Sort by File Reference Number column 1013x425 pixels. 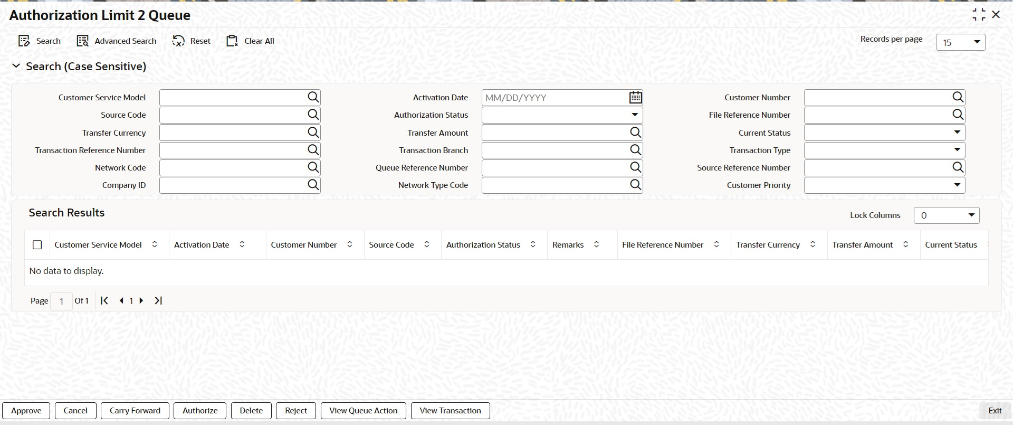(x=716, y=244)
